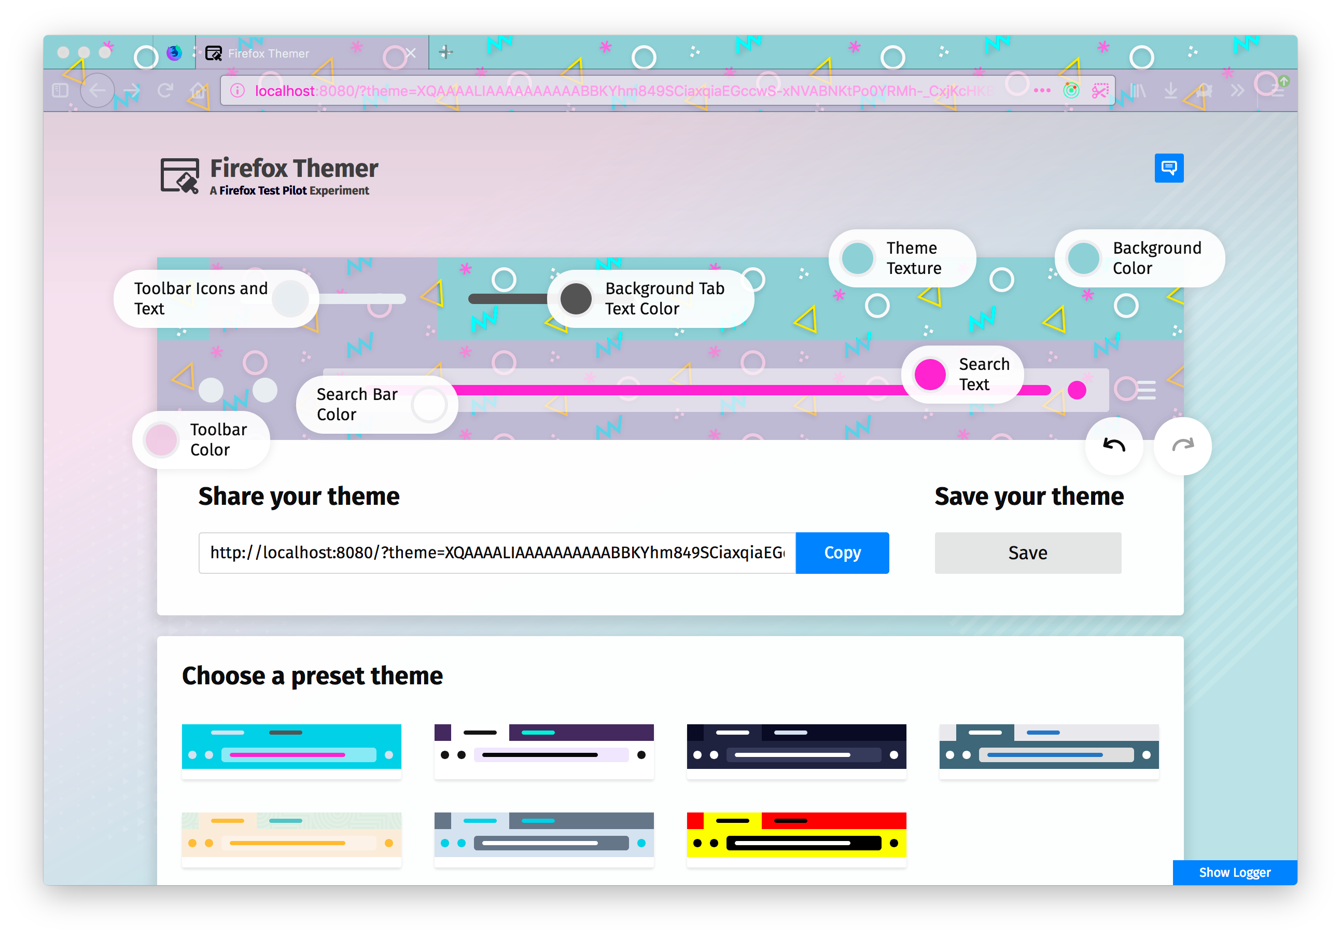This screenshot has width=1341, height=937.
Task: Click the Show Logger button
Action: tap(1234, 872)
